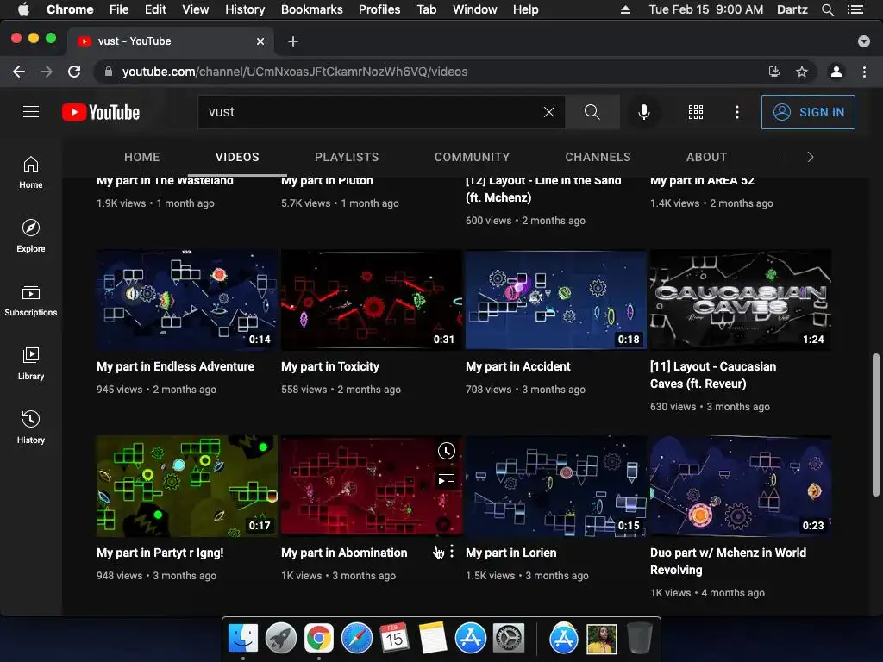The width and height of the screenshot is (883, 662).
Task: Click the Endless Adventure thumbnail
Action: (x=186, y=300)
